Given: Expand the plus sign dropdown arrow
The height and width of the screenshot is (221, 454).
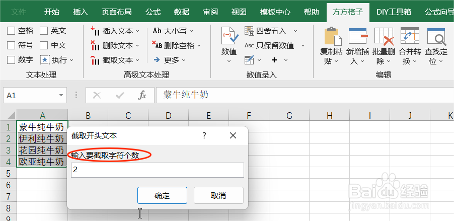Looking at the screenshot, I should pos(286,60).
